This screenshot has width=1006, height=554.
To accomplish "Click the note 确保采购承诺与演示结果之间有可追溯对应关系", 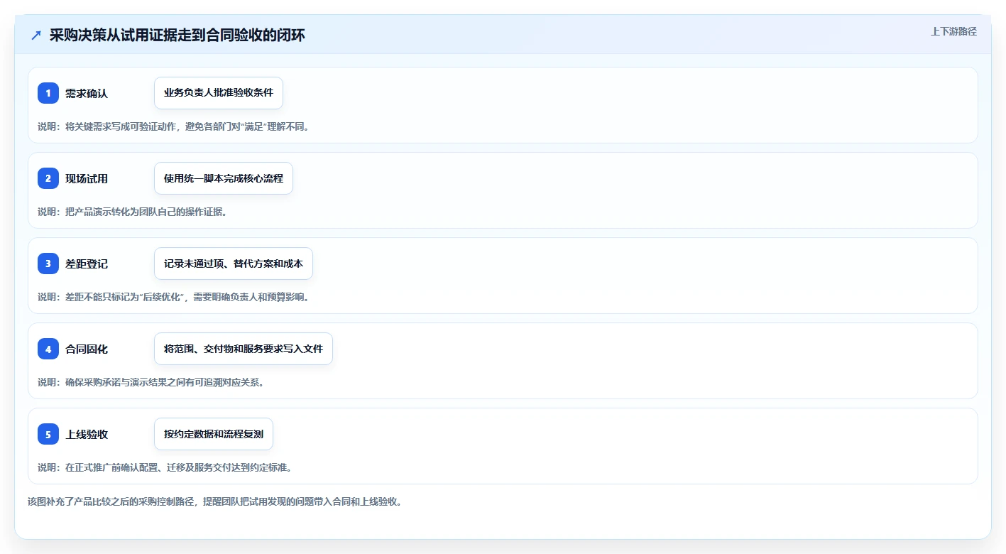I will pos(151,382).
